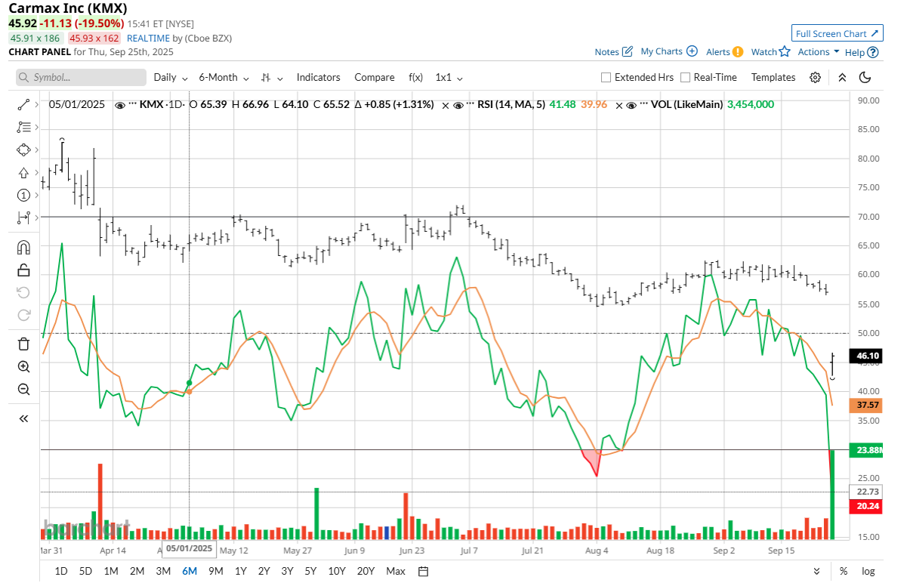The width and height of the screenshot is (907, 583).
Task: Open the 6-Month period dropdown
Action: 224,77
